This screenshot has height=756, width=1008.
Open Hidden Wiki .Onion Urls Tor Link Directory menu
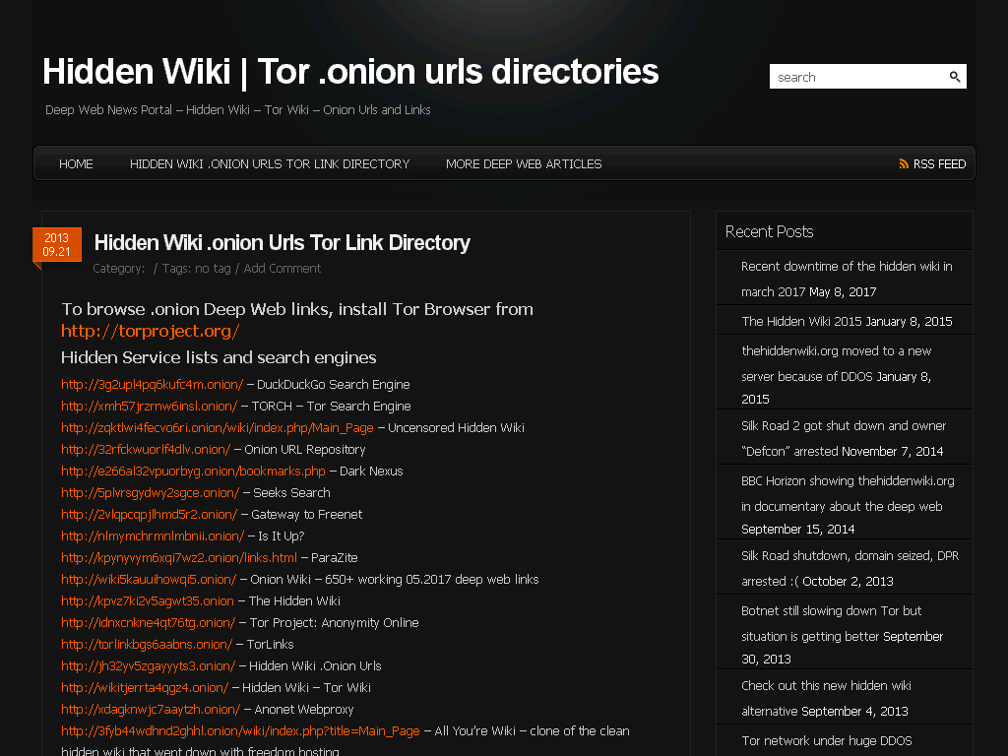(270, 164)
